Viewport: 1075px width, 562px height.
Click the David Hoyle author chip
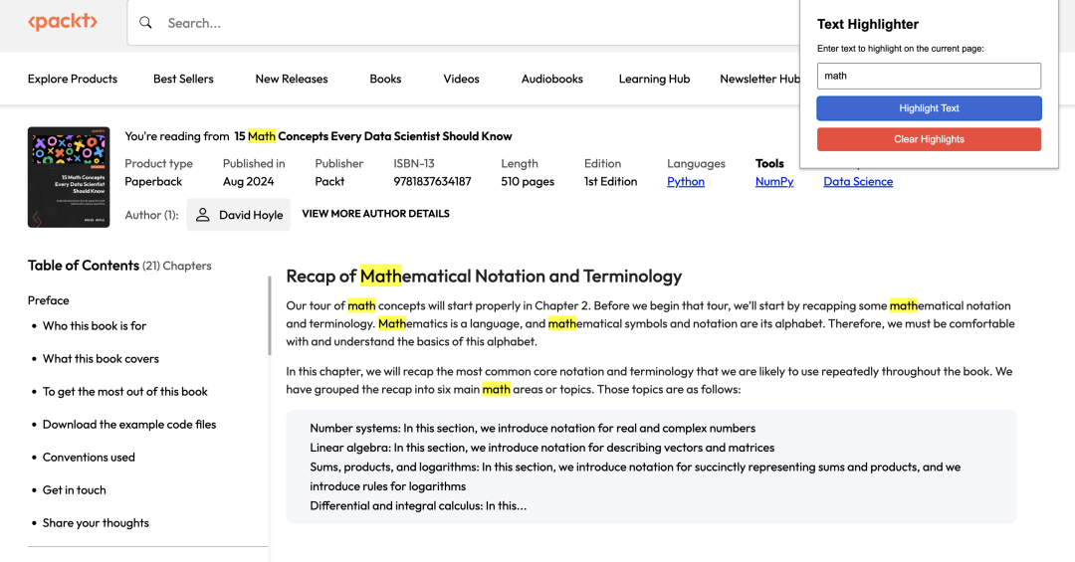pos(239,215)
